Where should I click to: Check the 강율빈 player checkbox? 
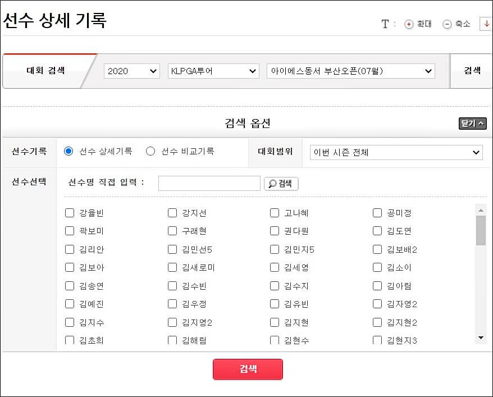[70, 213]
